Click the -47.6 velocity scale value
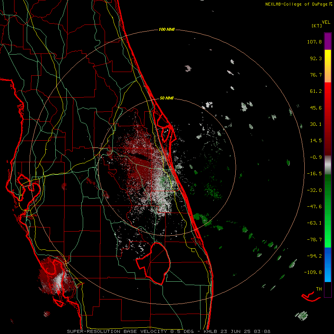The height and width of the screenshot is (334, 334). coord(314,207)
